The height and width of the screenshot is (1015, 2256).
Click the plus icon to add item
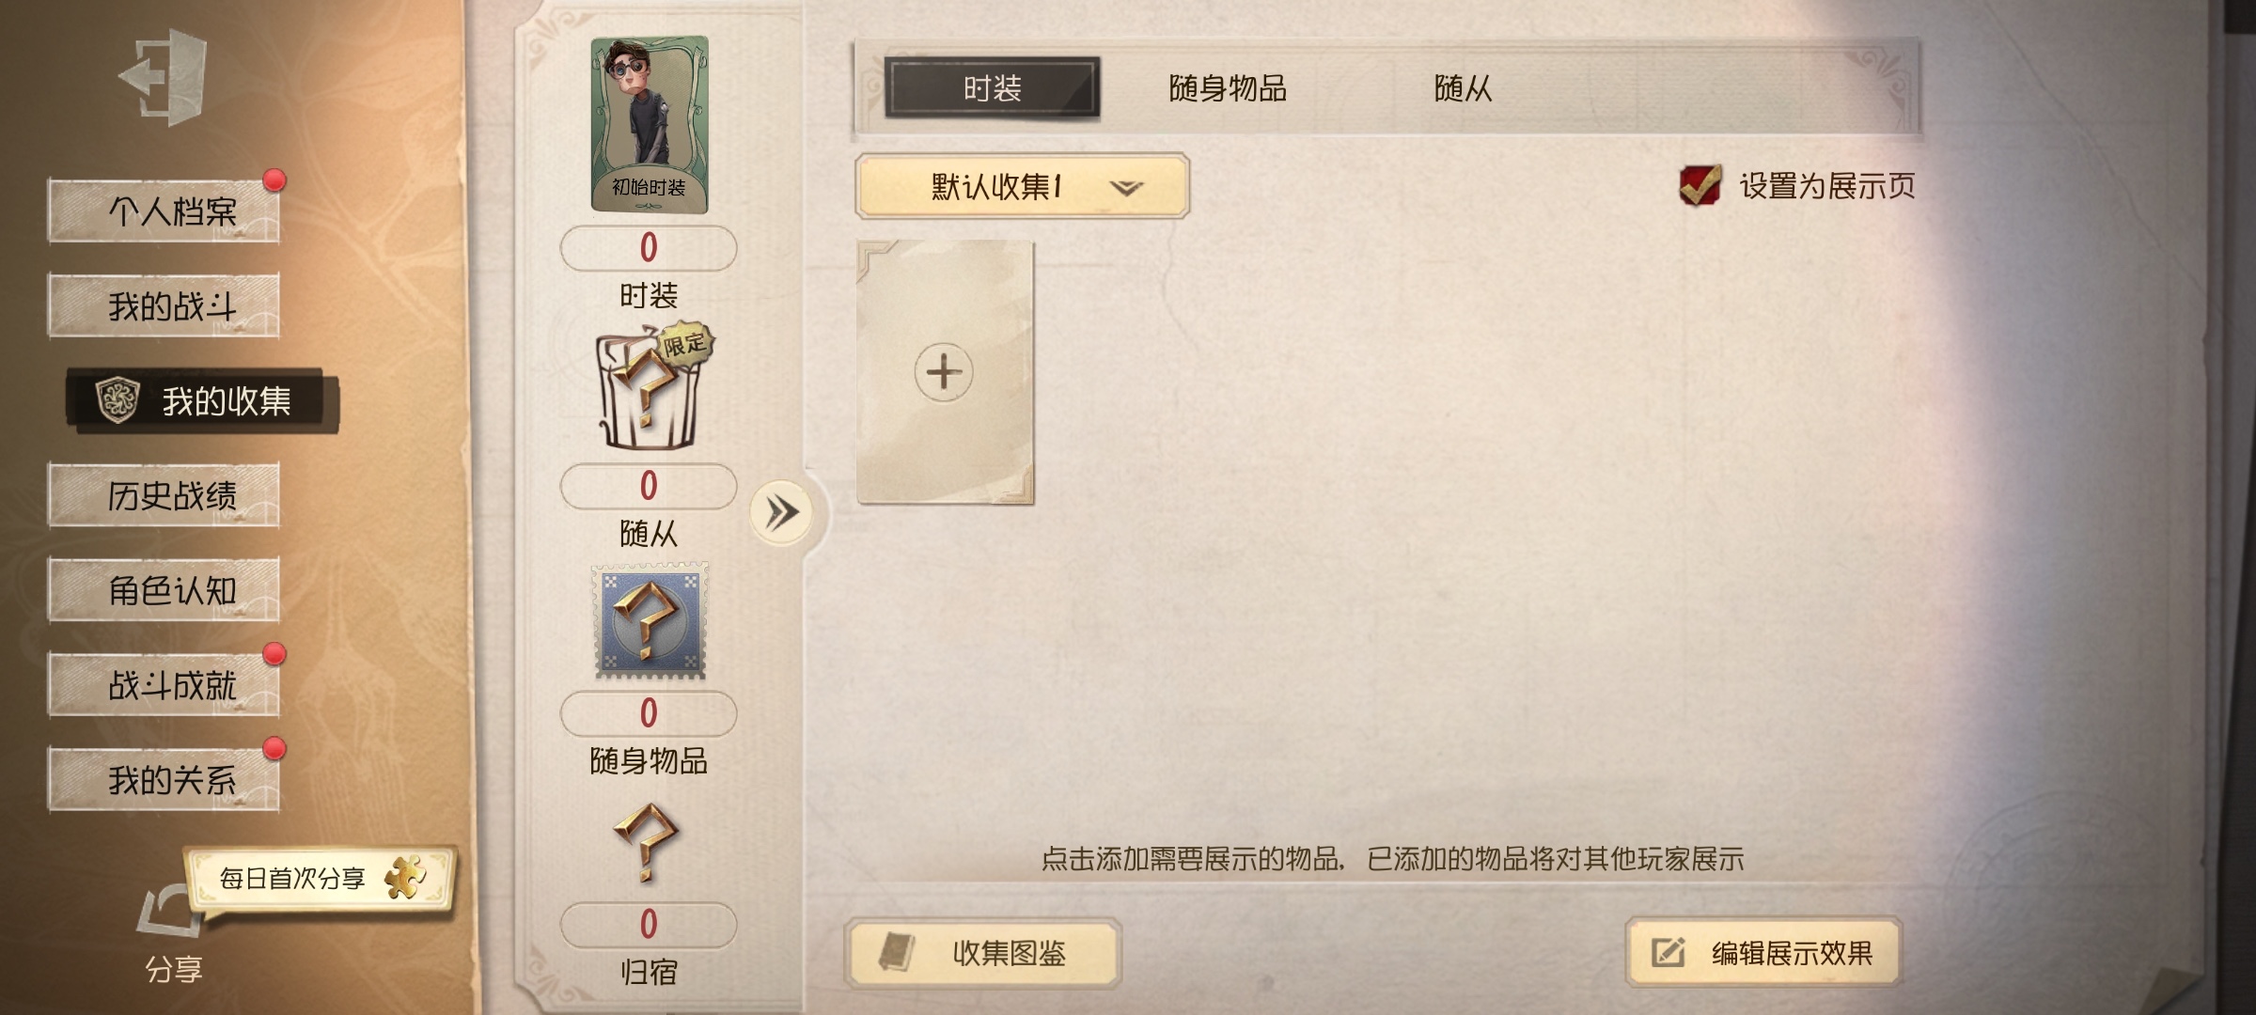pyautogui.click(x=944, y=372)
